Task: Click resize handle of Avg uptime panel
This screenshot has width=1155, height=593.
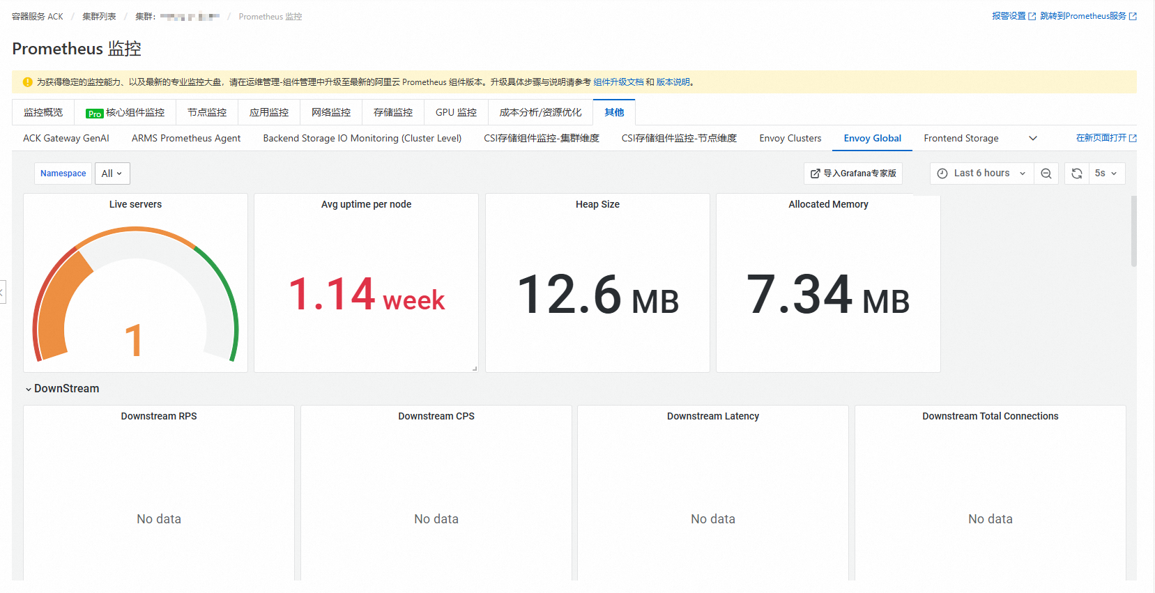Action: (475, 369)
